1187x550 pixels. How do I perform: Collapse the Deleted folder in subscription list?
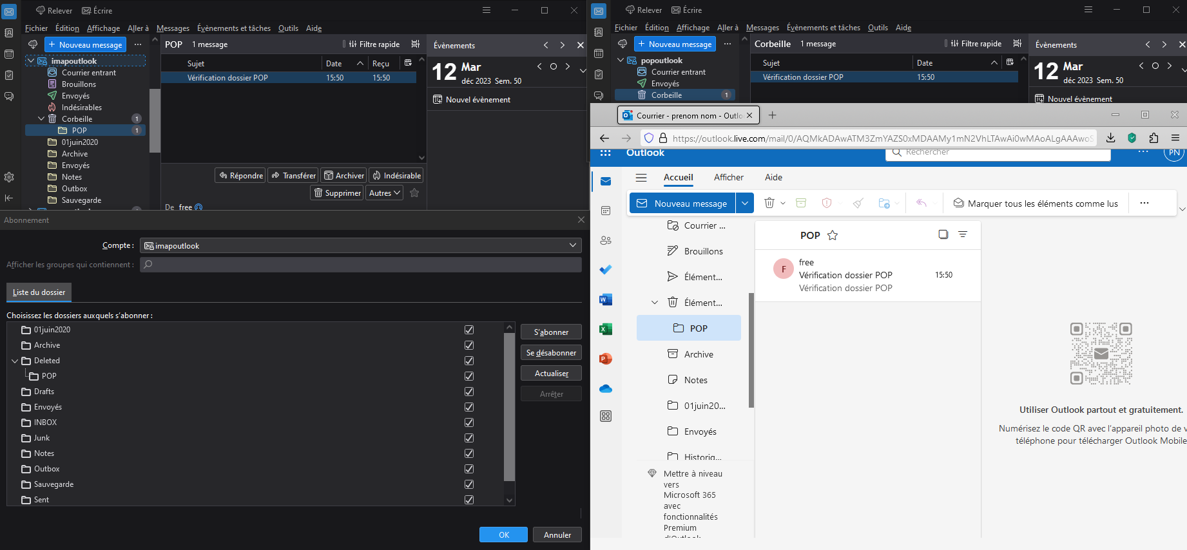tap(15, 361)
